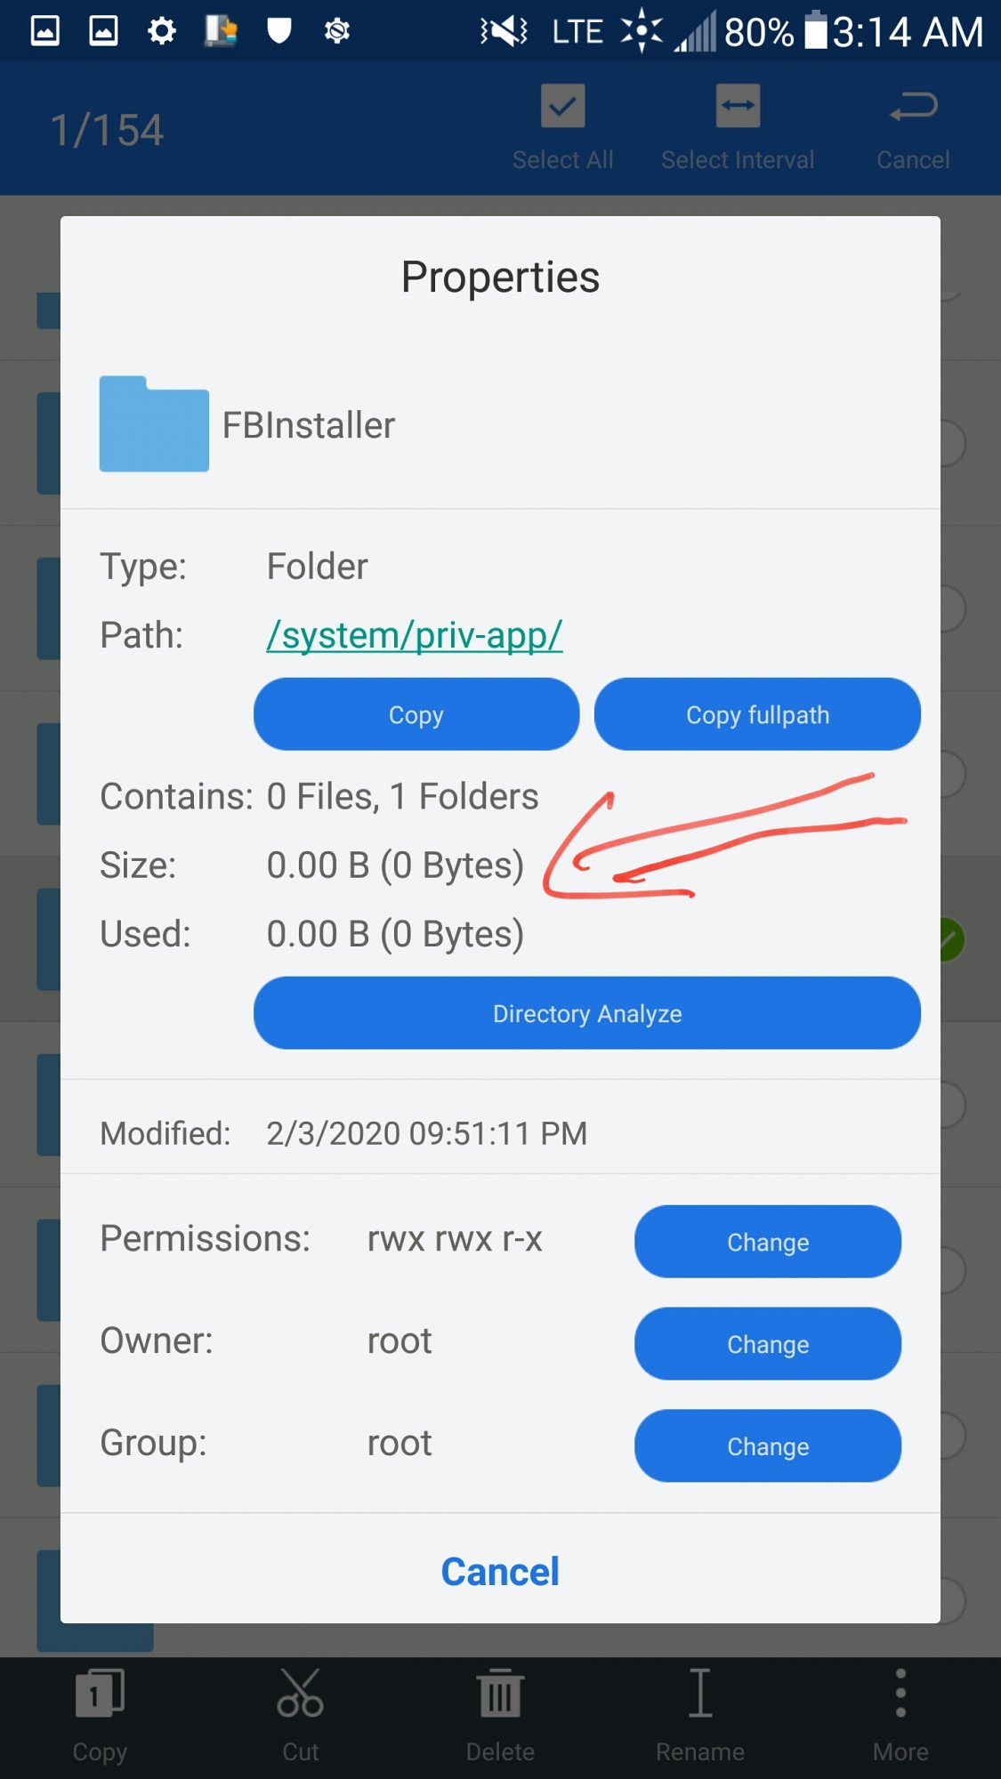Tap the 1/154 selection counter
Image resolution: width=1001 pixels, height=1779 pixels.
[x=107, y=131]
